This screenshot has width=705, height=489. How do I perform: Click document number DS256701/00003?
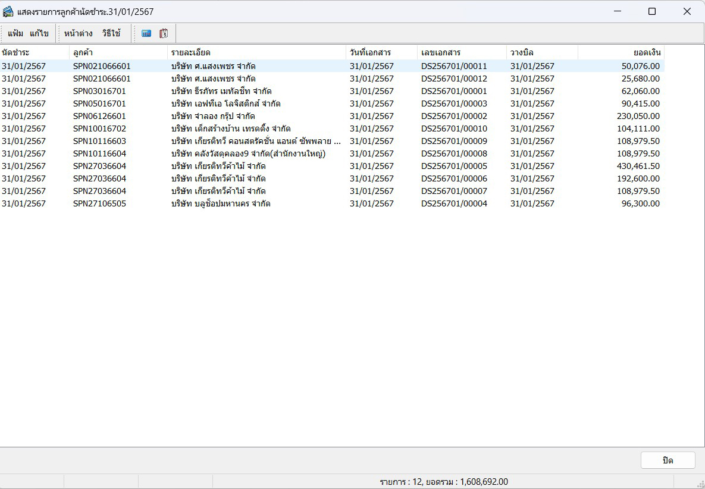coord(454,104)
